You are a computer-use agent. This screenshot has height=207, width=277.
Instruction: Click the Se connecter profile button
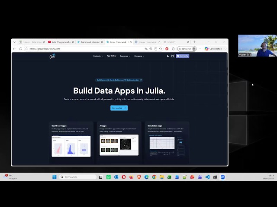(x=187, y=49)
